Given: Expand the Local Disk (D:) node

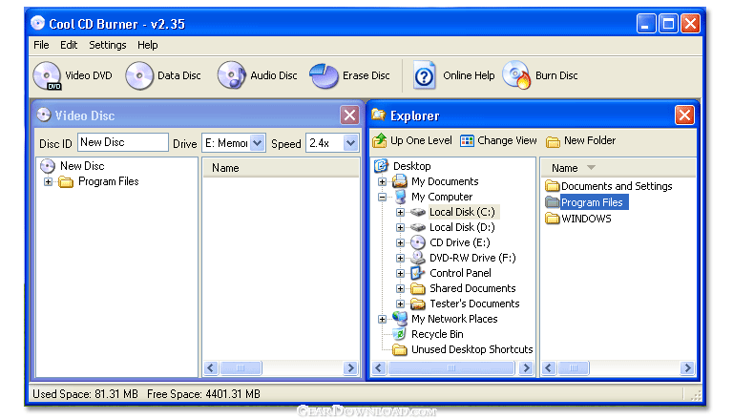Looking at the screenshot, I should point(400,228).
